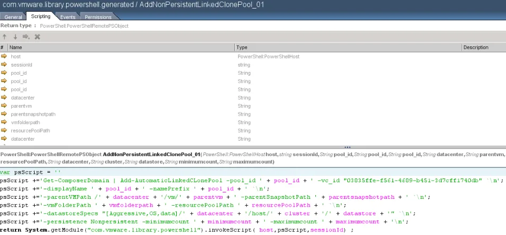Switch to the Scripting tab

tap(40, 17)
